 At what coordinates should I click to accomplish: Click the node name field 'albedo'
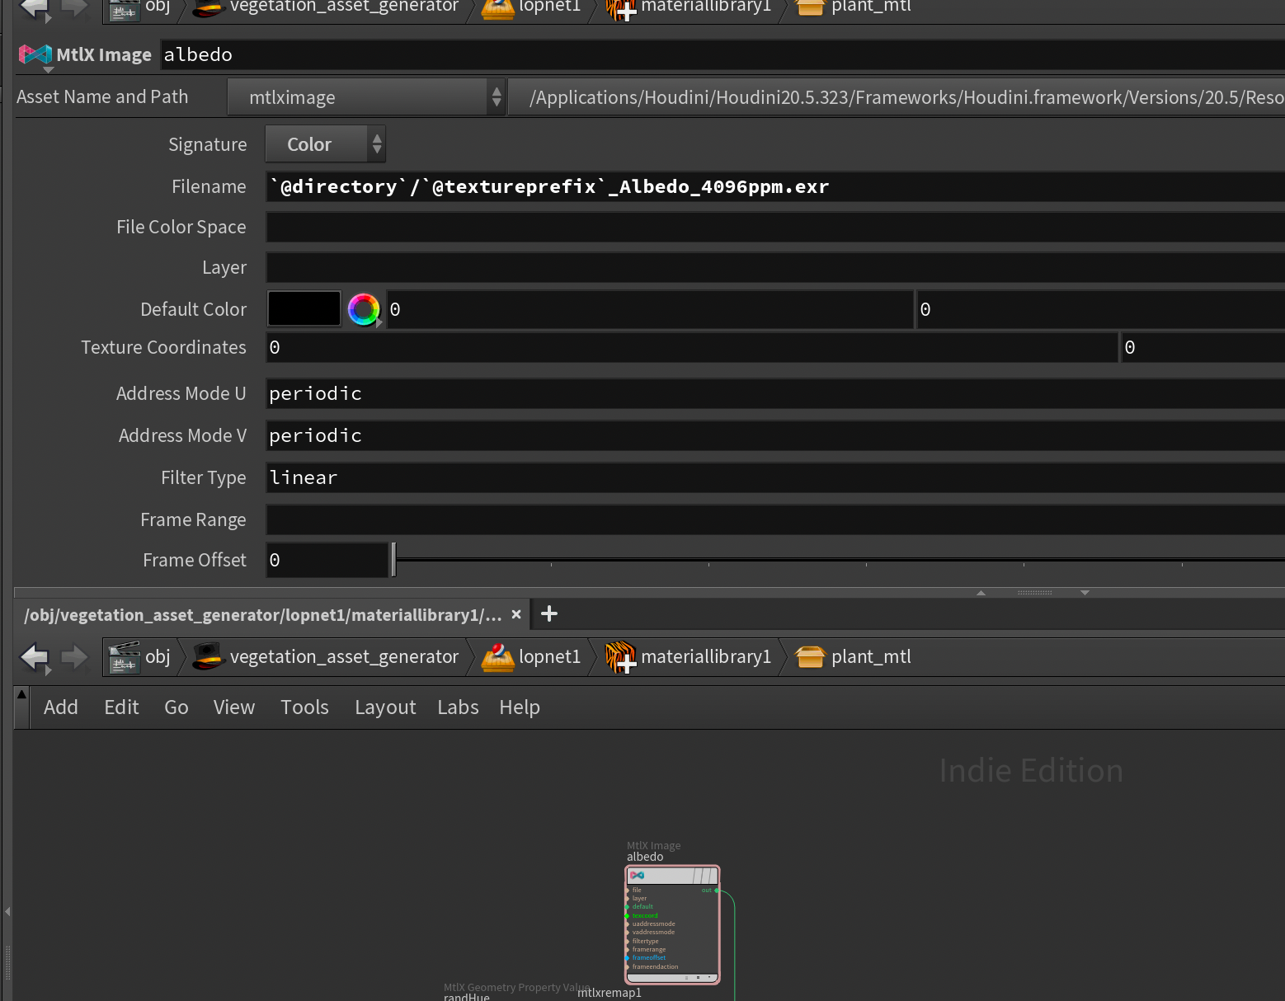723,54
